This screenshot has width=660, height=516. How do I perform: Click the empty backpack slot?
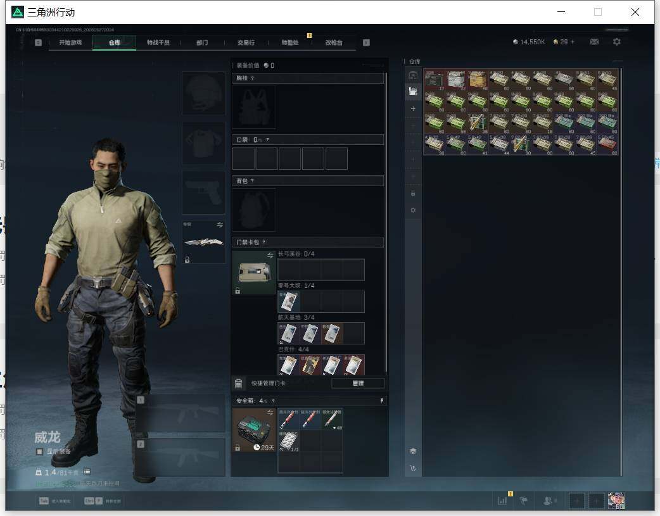point(254,210)
